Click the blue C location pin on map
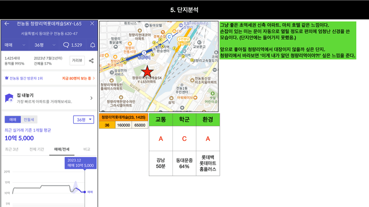369x207 pixels. (169, 37)
